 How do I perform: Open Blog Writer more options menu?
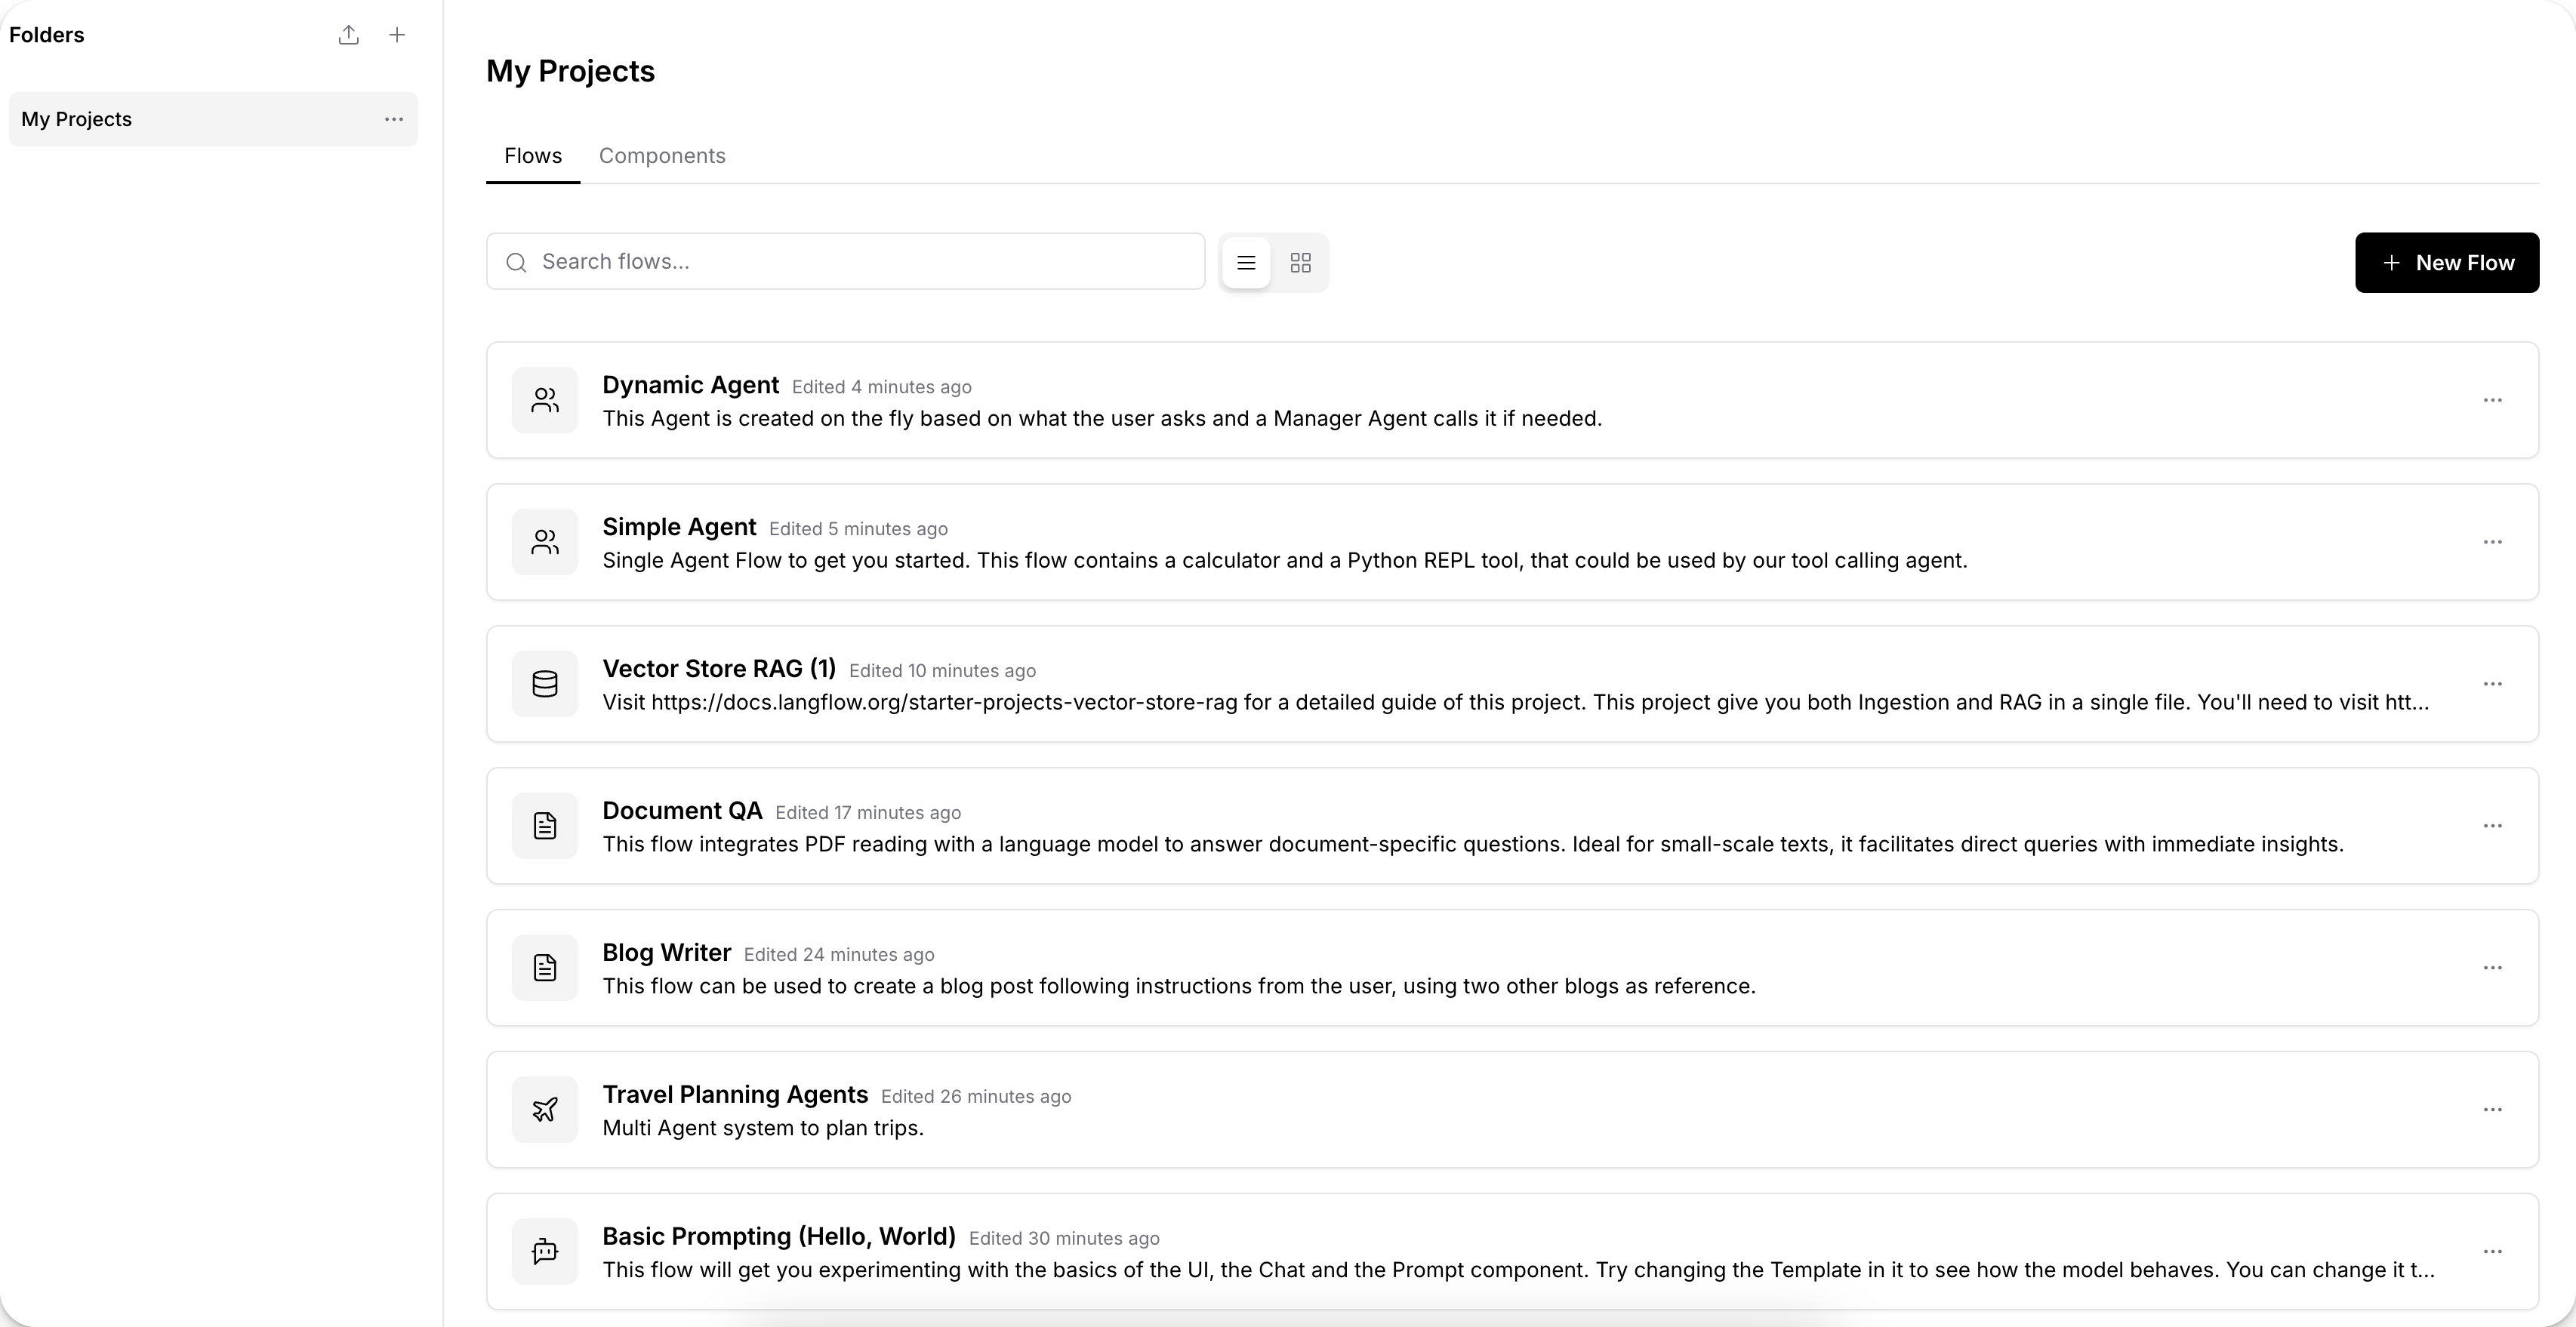pyautogui.click(x=2492, y=968)
